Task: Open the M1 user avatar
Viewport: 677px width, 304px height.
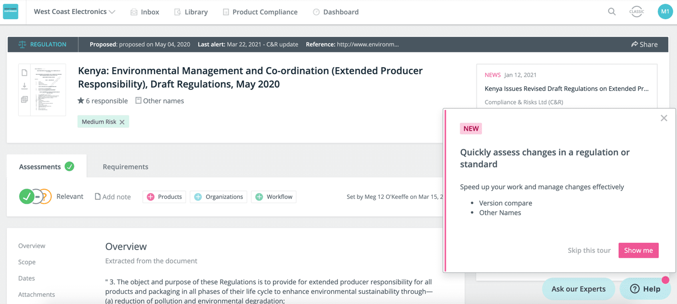Action: (665, 12)
